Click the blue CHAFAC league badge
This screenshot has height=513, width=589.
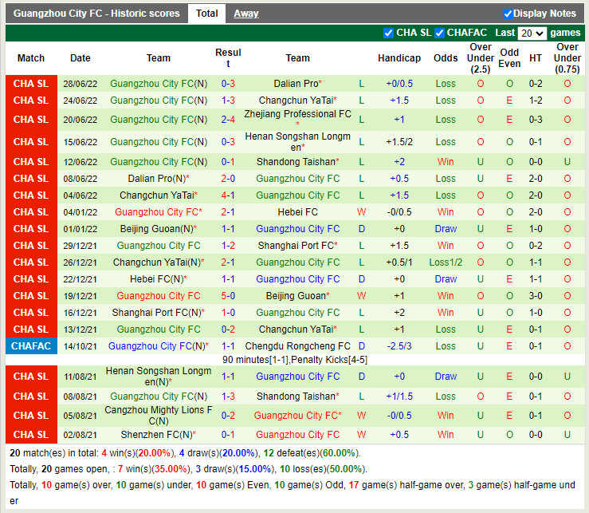(31, 346)
